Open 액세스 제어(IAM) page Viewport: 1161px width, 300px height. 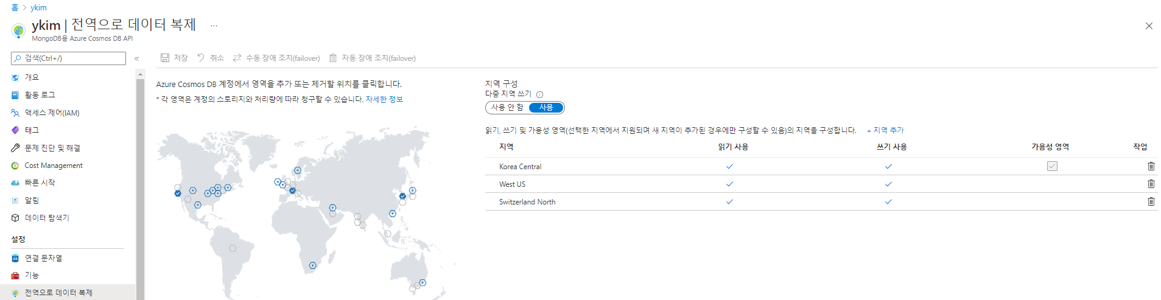coord(52,113)
